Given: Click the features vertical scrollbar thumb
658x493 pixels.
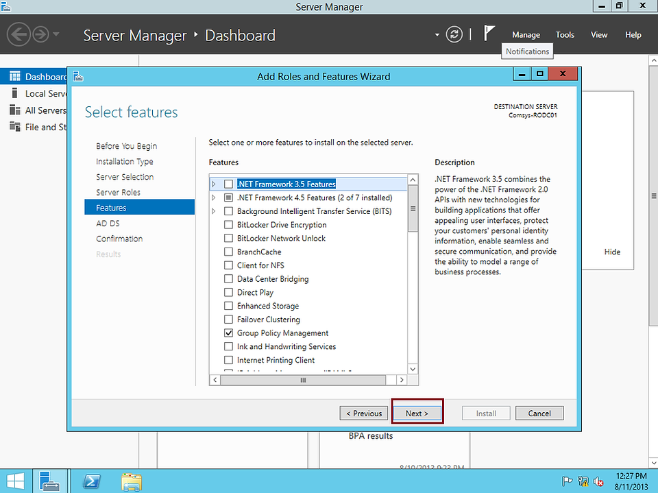Looking at the screenshot, I should point(413,208).
